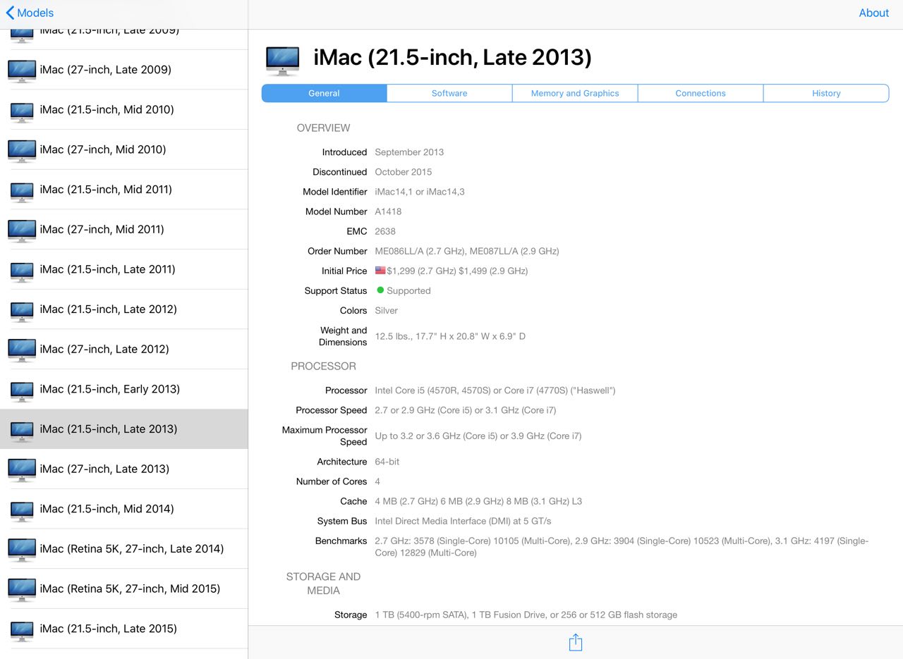Click the iMac icon for 27-inch, Late 2009

[x=22, y=71]
